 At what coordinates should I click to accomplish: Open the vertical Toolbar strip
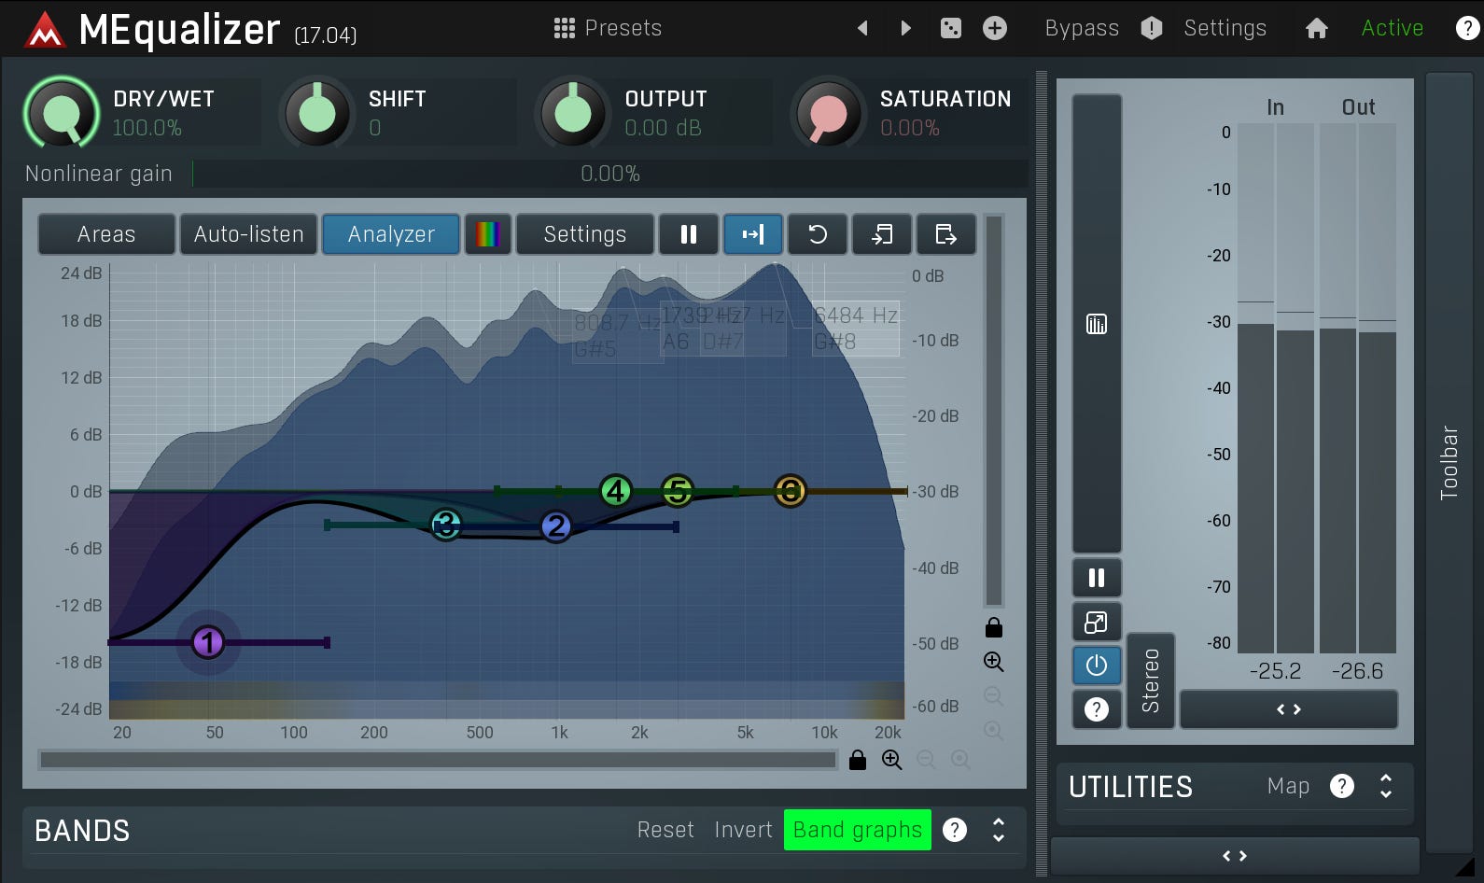click(1449, 462)
